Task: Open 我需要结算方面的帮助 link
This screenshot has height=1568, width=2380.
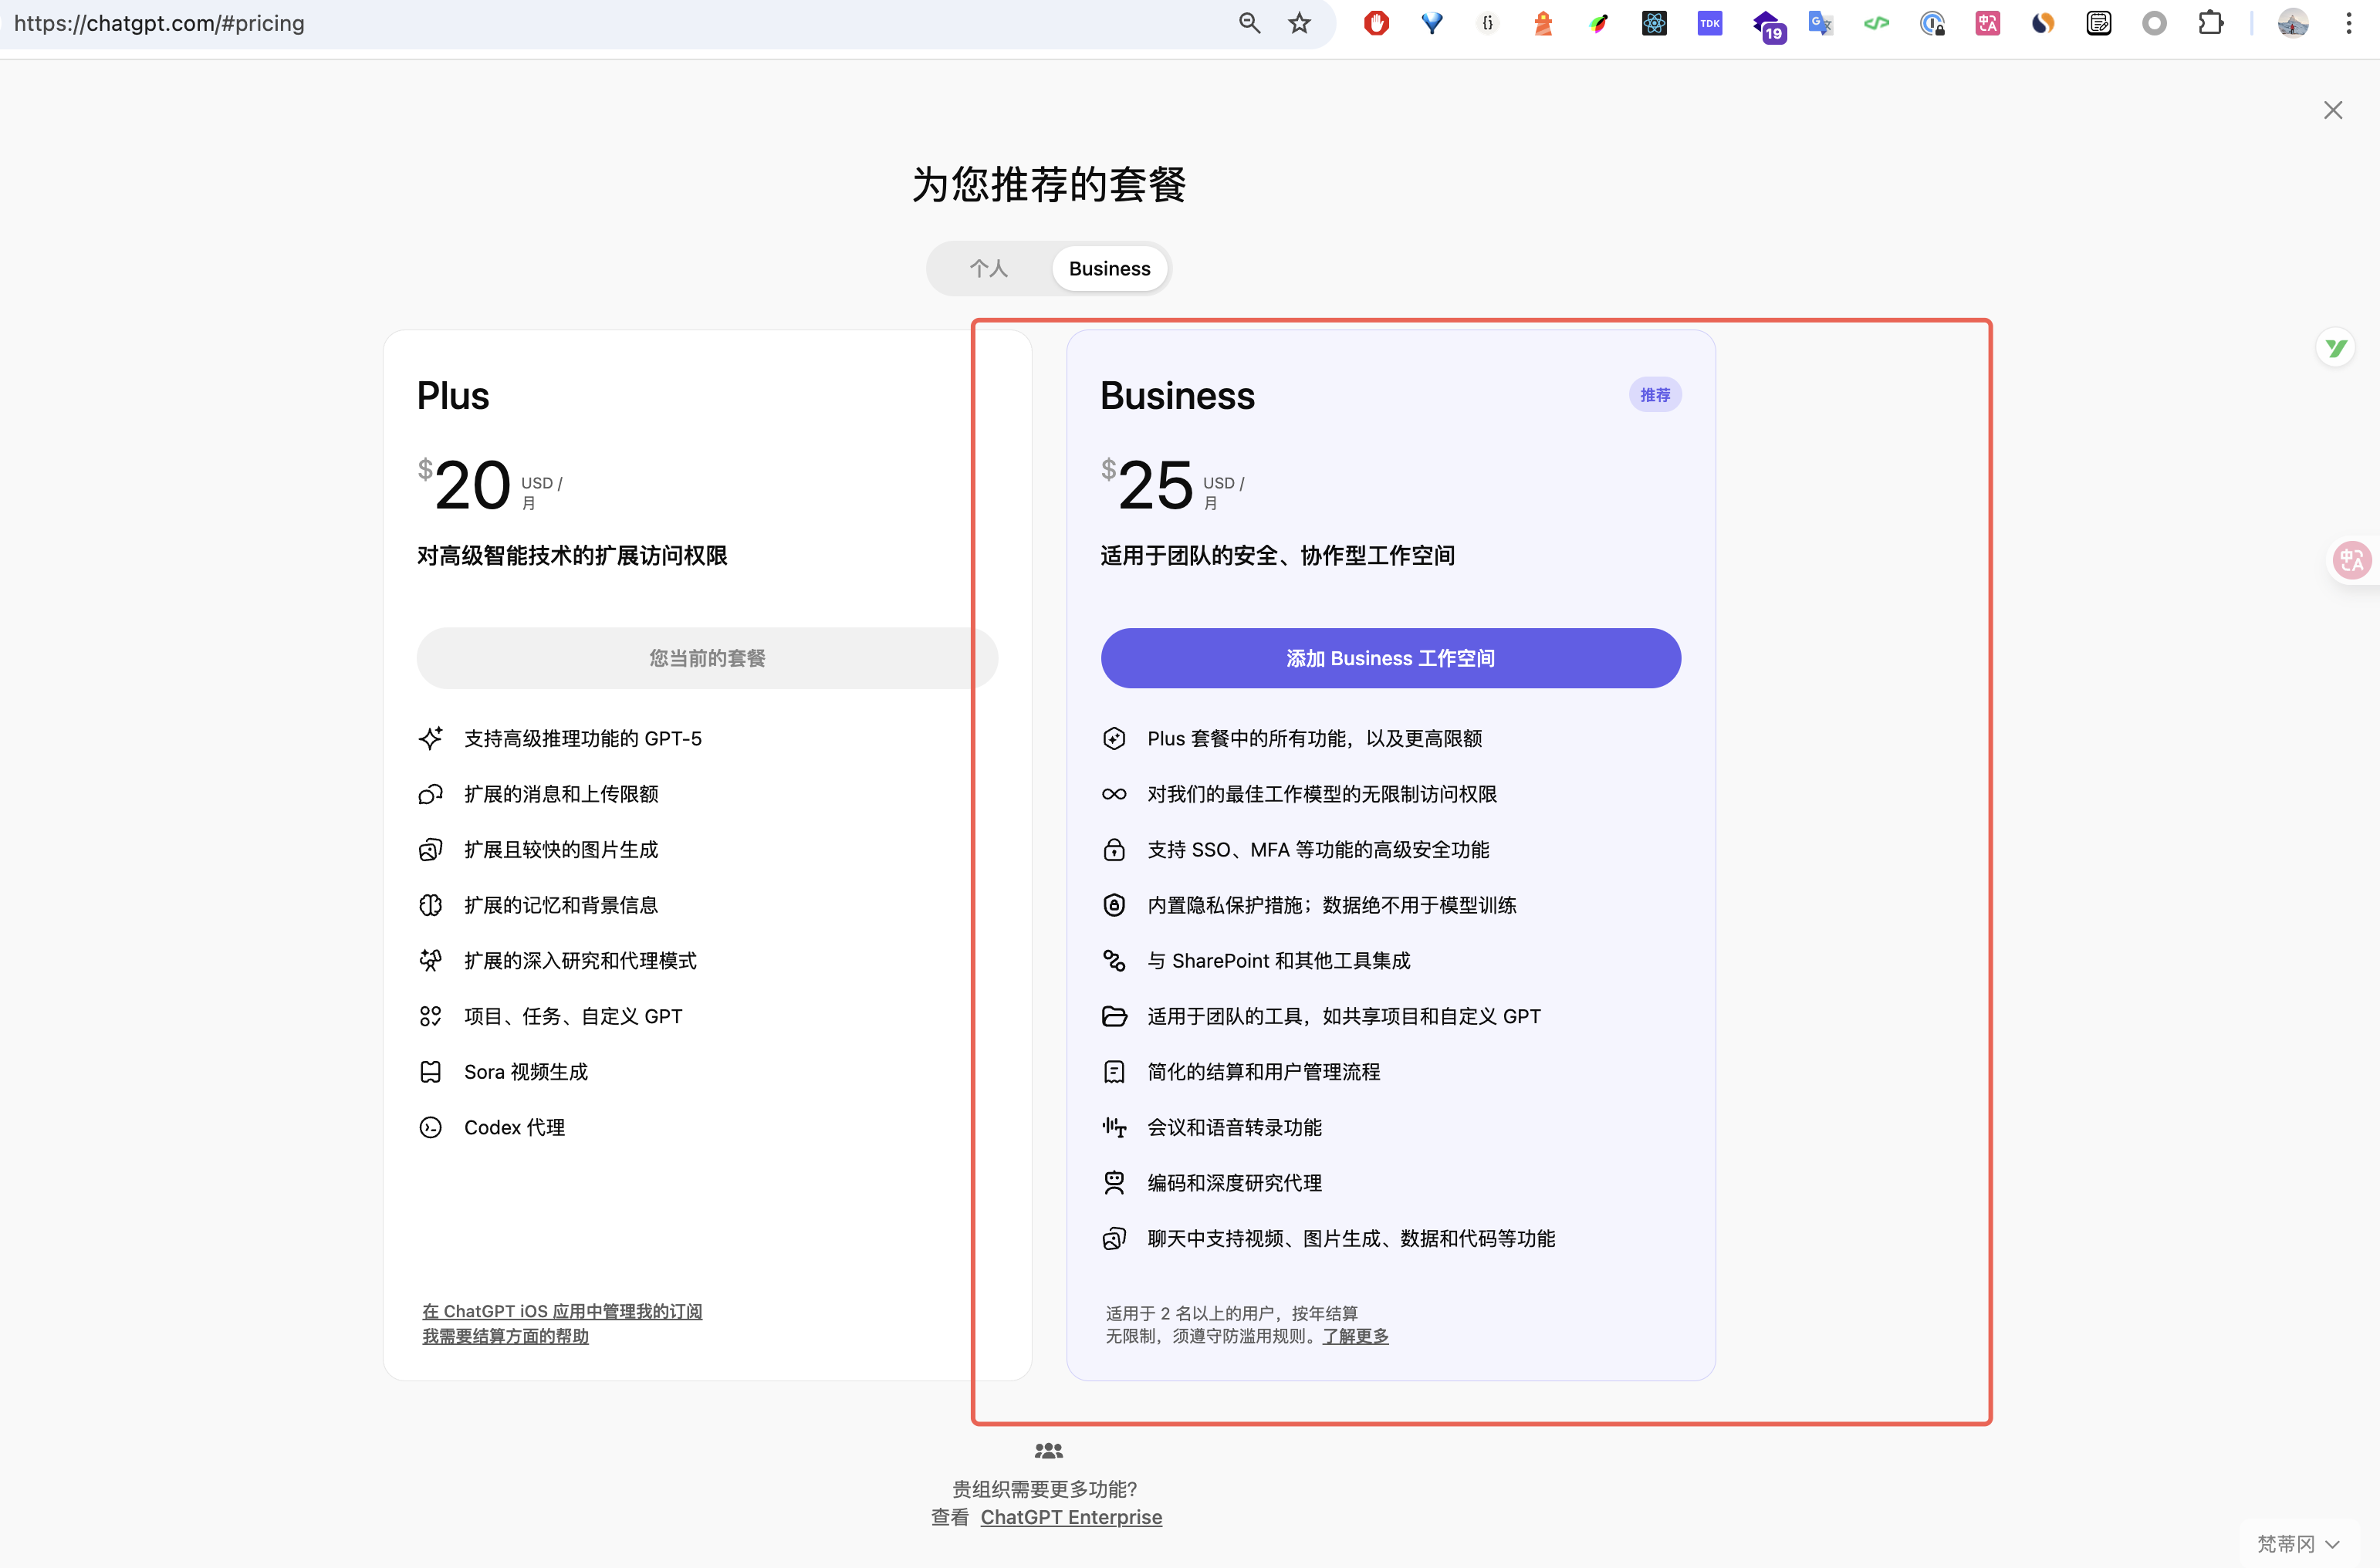Action: [505, 1336]
